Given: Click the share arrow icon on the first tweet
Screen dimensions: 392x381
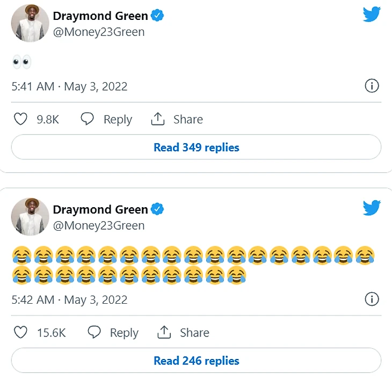Looking at the screenshot, I should click(158, 119).
